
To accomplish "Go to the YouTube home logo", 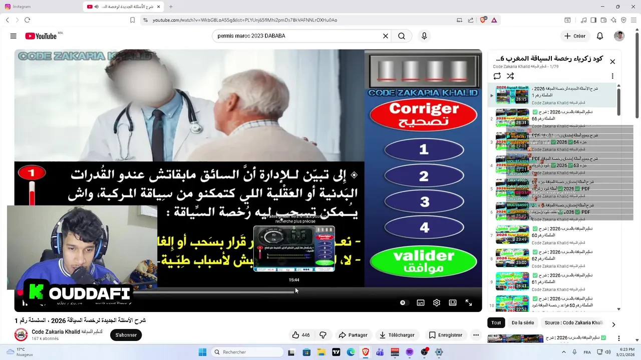I will tap(41, 36).
